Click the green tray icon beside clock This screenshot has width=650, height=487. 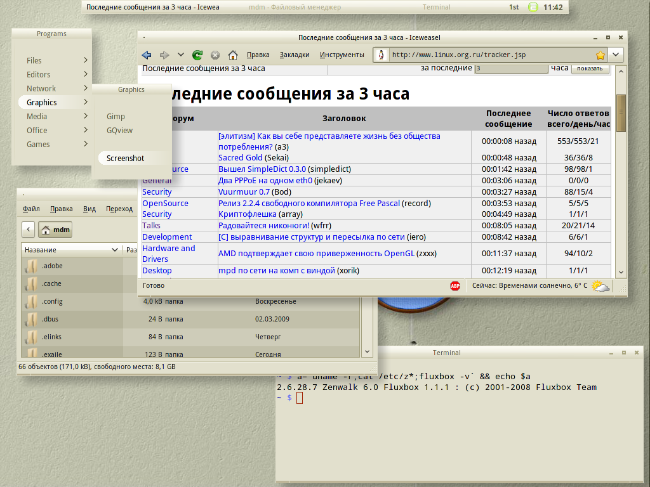coord(533,7)
